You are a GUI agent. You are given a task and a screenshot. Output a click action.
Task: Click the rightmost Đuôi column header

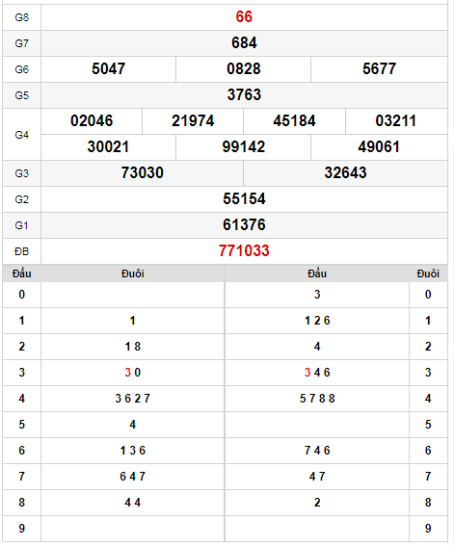coord(428,273)
